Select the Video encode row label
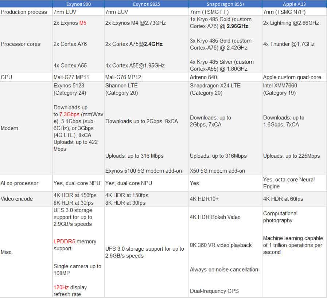This screenshot has width=327, height=298. (x=17, y=199)
